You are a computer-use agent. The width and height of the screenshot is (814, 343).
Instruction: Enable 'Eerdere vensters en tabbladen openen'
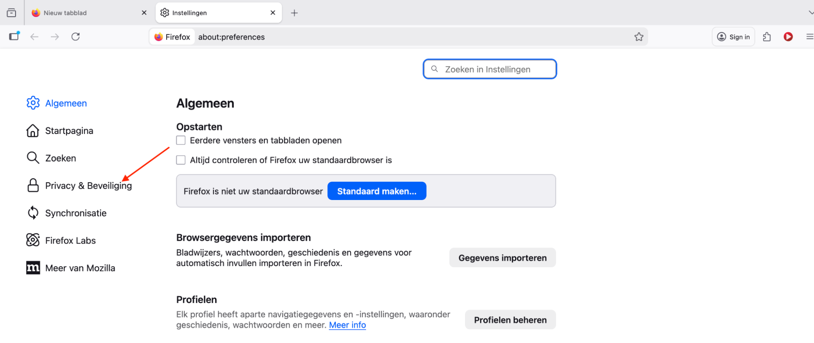click(x=180, y=140)
